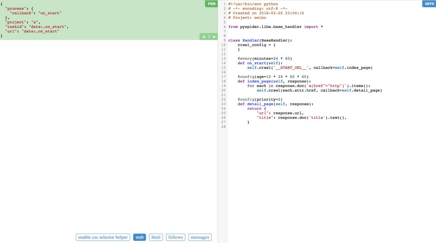Click the self.crawl(each.attr.href line
The width and height of the screenshot is (436, 243).
tap(319, 90)
